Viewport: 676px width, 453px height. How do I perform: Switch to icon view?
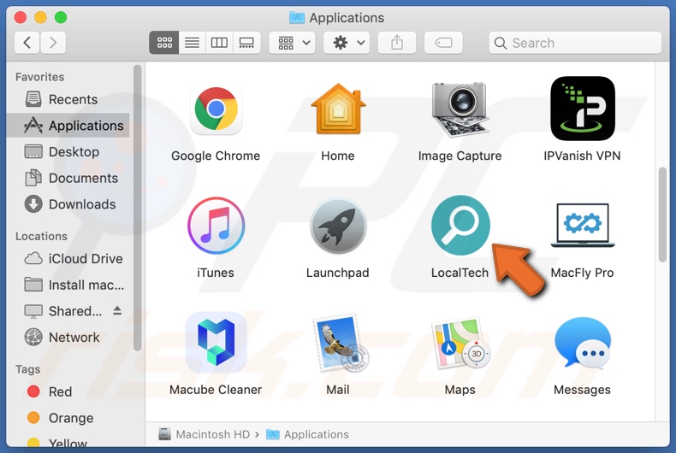pyautogui.click(x=163, y=43)
